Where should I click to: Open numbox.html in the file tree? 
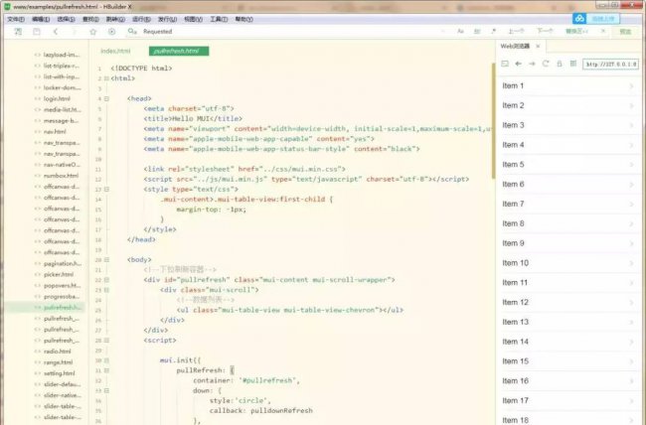pyautogui.click(x=61, y=176)
